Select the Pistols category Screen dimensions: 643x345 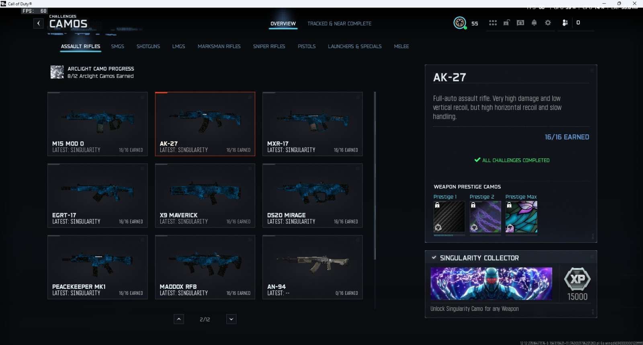[307, 47]
